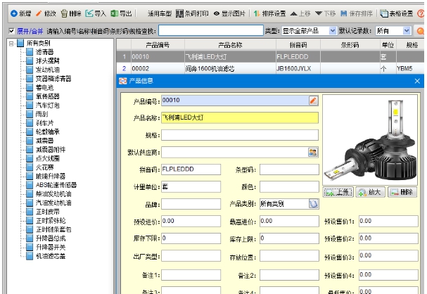Open the 产品类别 category picker icon

pos(314,204)
